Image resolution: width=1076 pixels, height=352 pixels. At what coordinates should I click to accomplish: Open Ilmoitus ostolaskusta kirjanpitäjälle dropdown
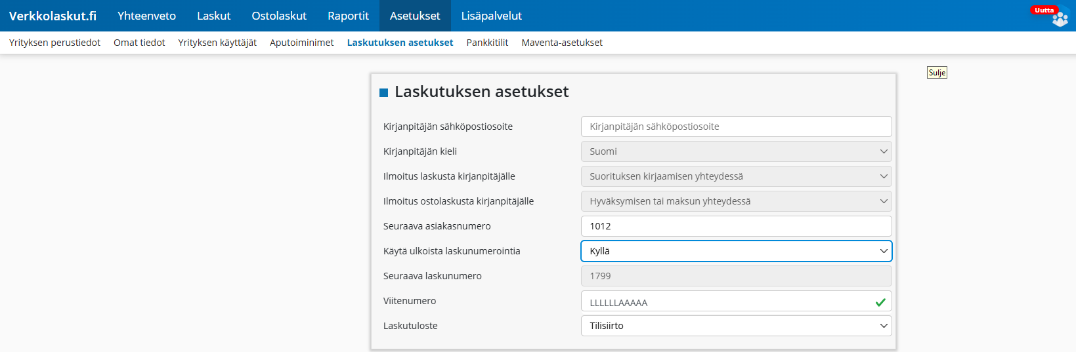(736, 201)
